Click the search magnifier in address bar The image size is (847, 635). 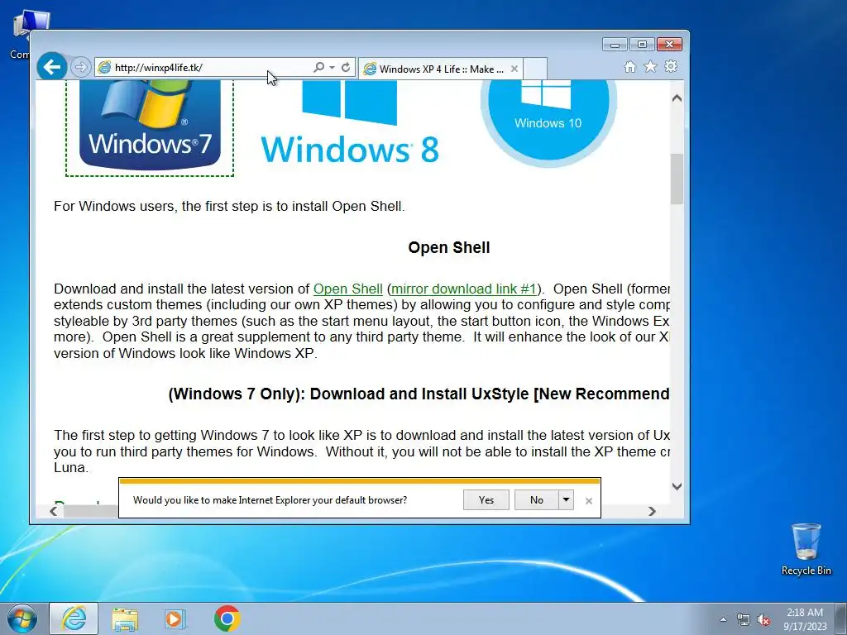click(318, 67)
